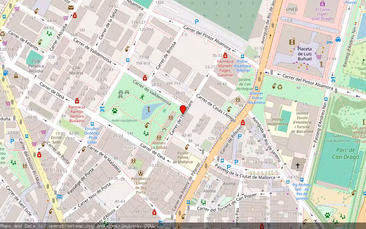The image size is (366, 229).
Task: Select the taxi icon near El Corte Inglés
Action: [338, 39]
